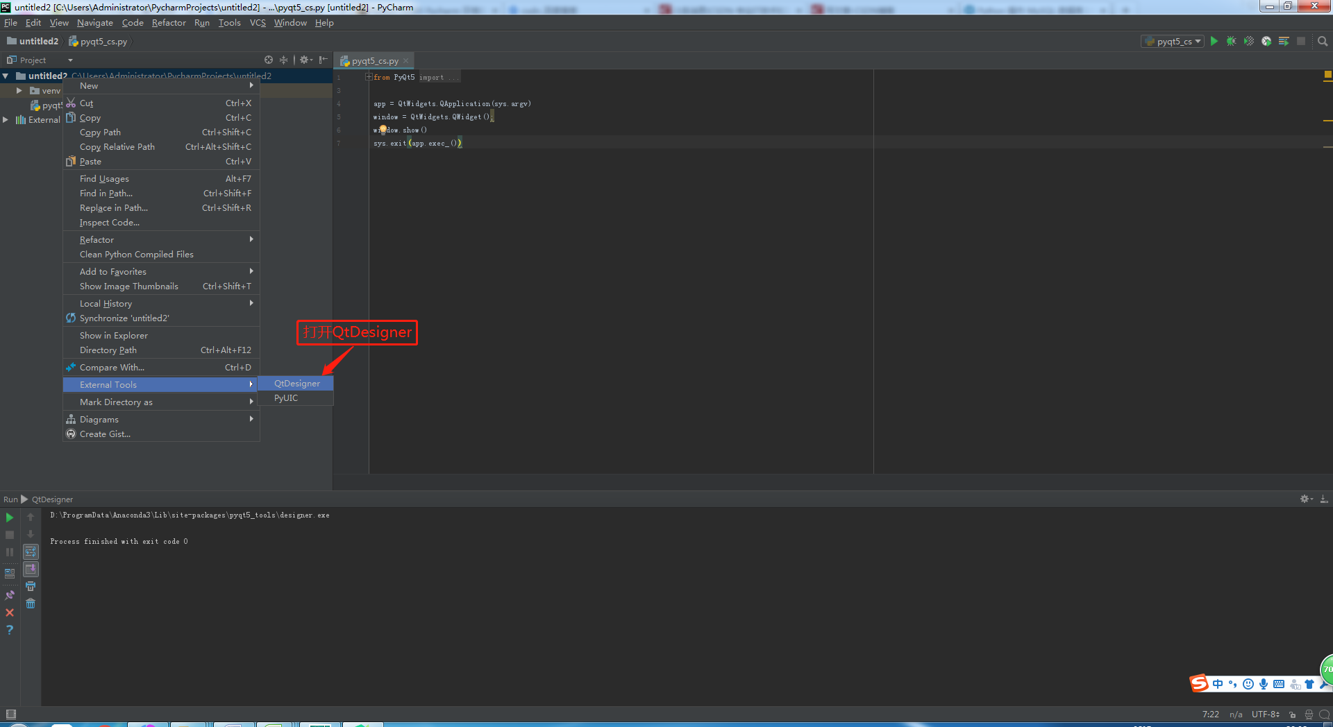Pause output in the Run panel
Viewport: 1333px width, 727px height.
tap(10, 552)
